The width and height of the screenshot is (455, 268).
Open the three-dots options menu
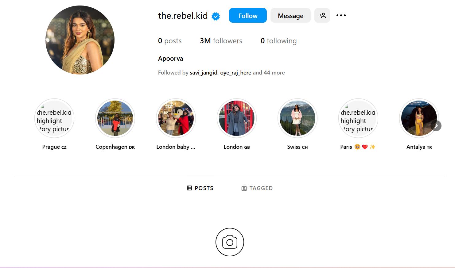(x=341, y=15)
